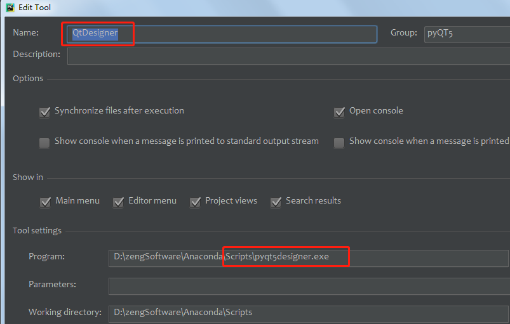This screenshot has height=324, width=510.
Task: Click the Group: label
Action: click(404, 33)
